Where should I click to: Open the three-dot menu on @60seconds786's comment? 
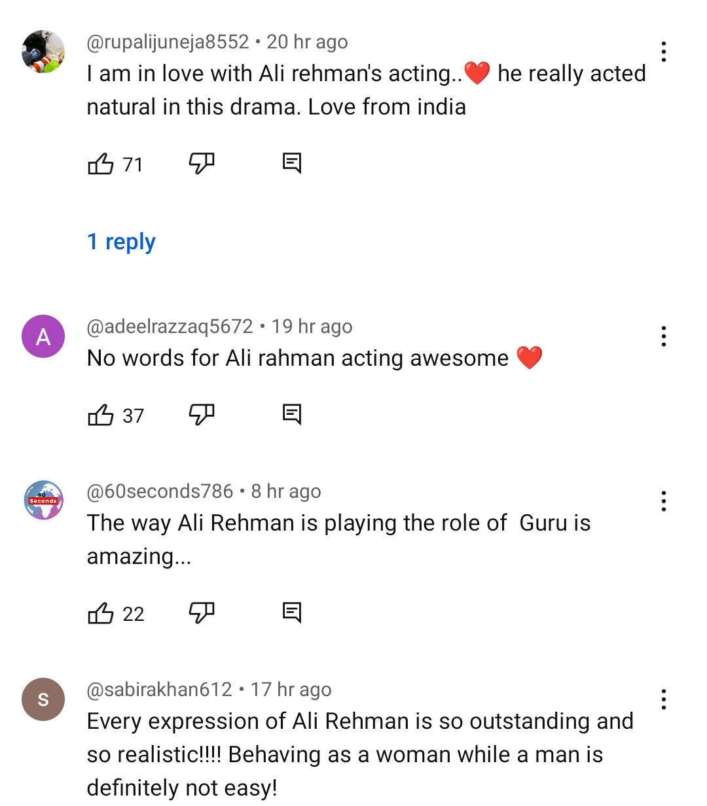(663, 500)
